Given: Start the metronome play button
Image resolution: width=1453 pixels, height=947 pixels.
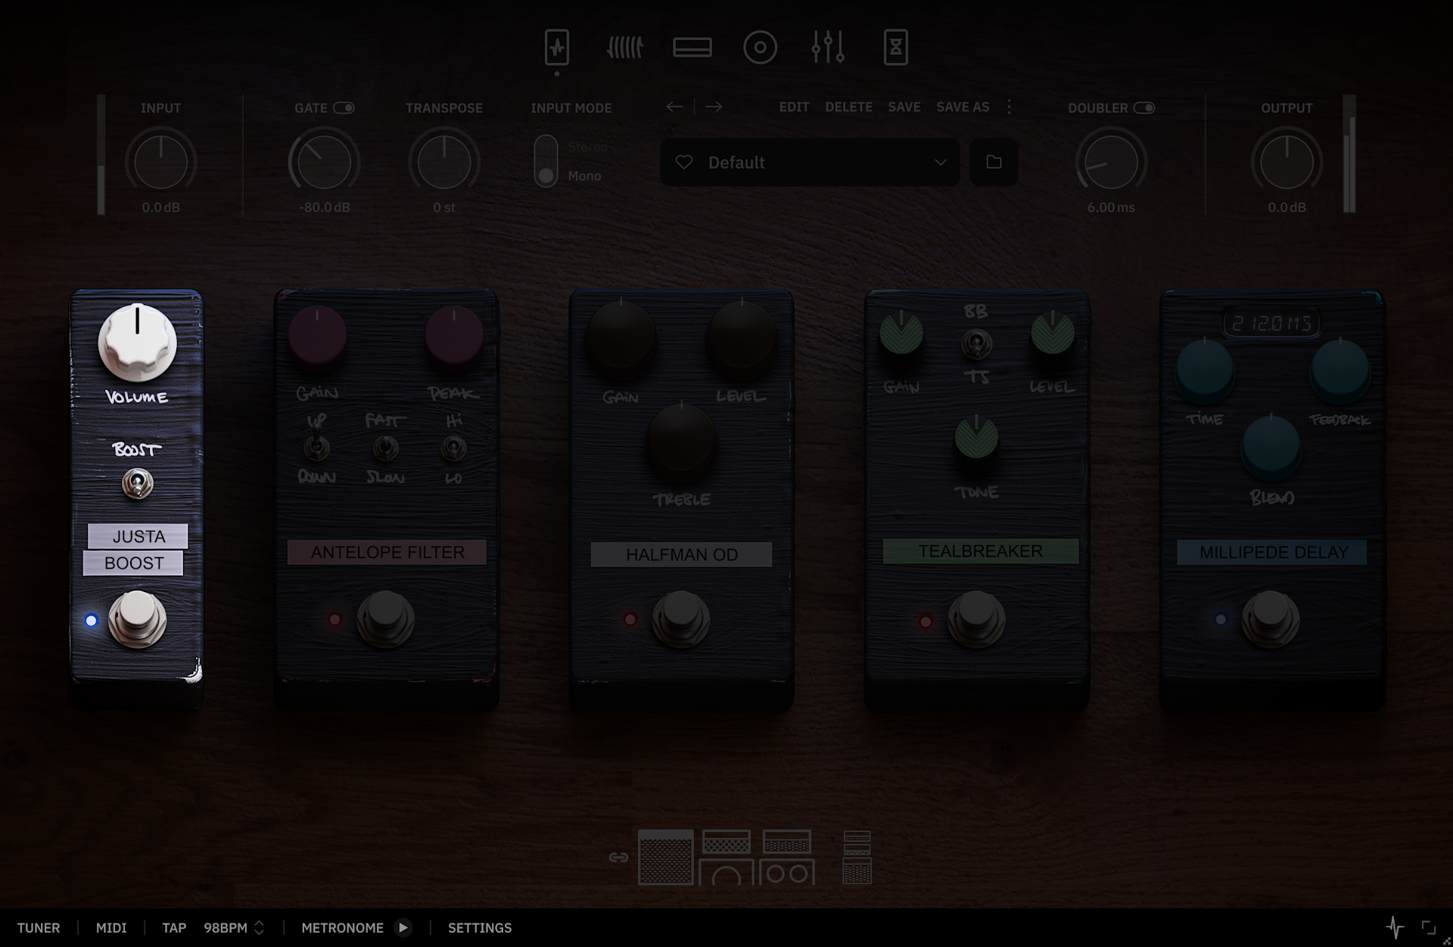Looking at the screenshot, I should point(403,927).
